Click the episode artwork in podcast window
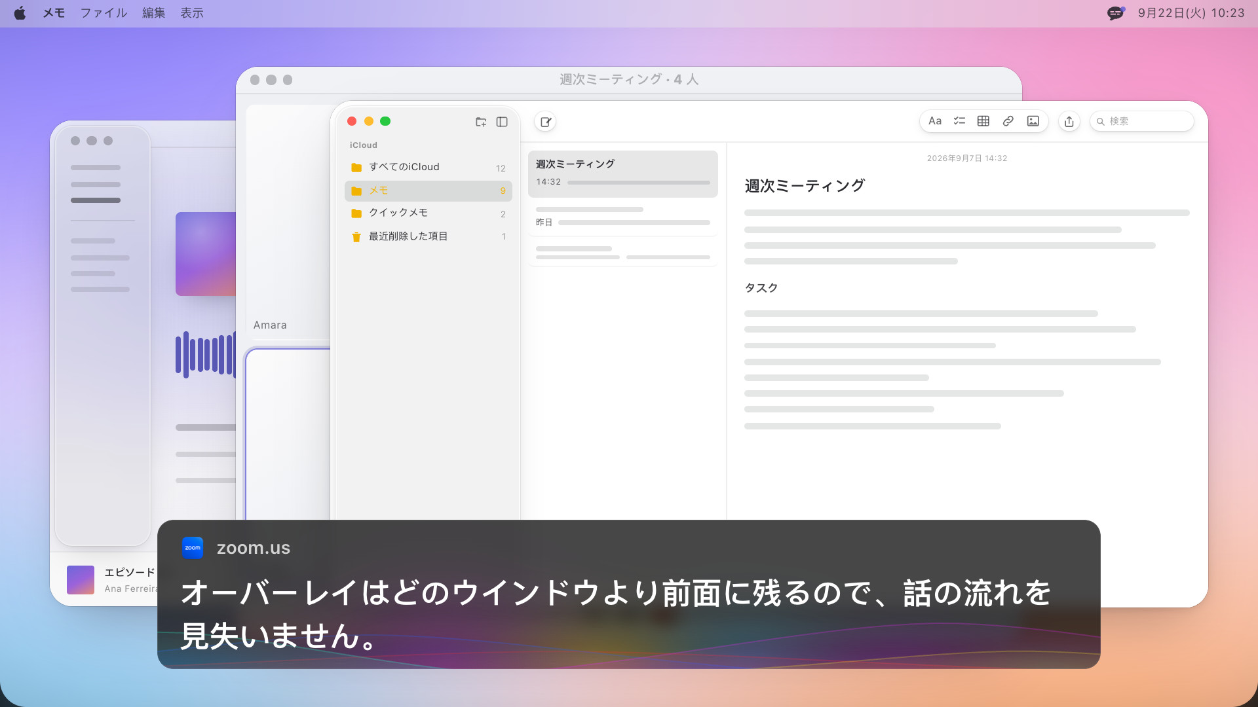 tap(206, 254)
